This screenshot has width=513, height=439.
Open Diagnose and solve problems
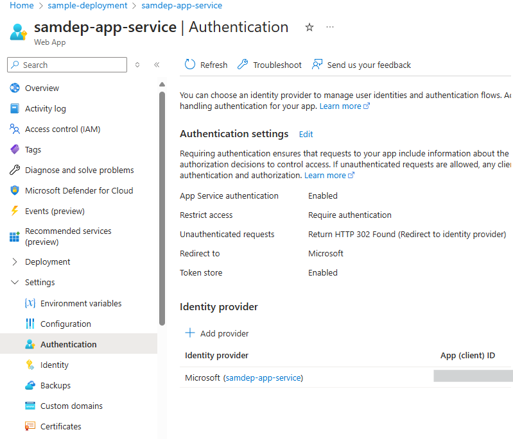pyautogui.click(x=80, y=170)
